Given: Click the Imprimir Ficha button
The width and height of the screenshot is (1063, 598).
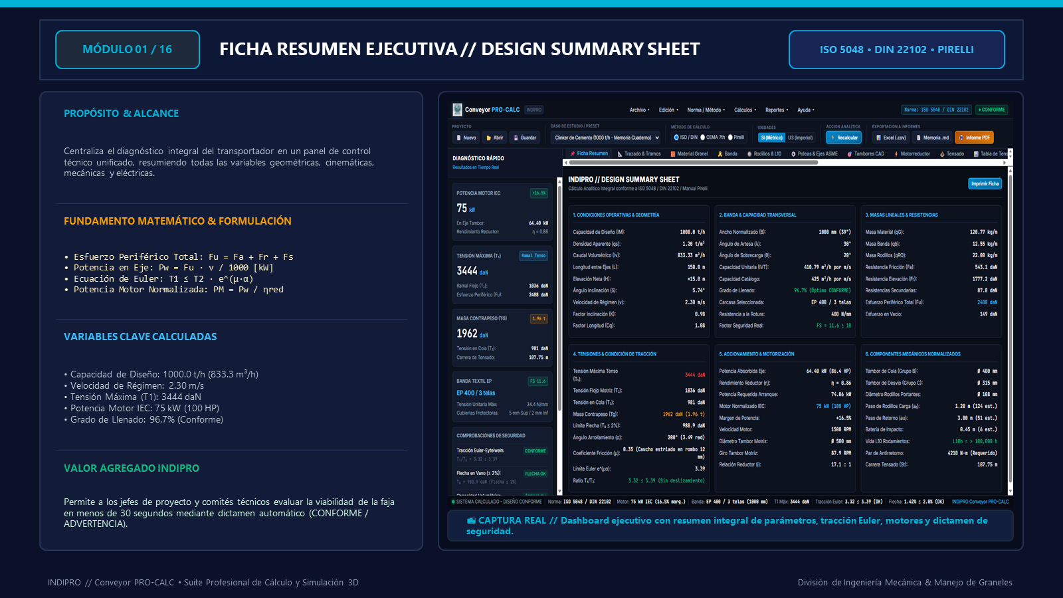Looking at the screenshot, I should pos(985,183).
